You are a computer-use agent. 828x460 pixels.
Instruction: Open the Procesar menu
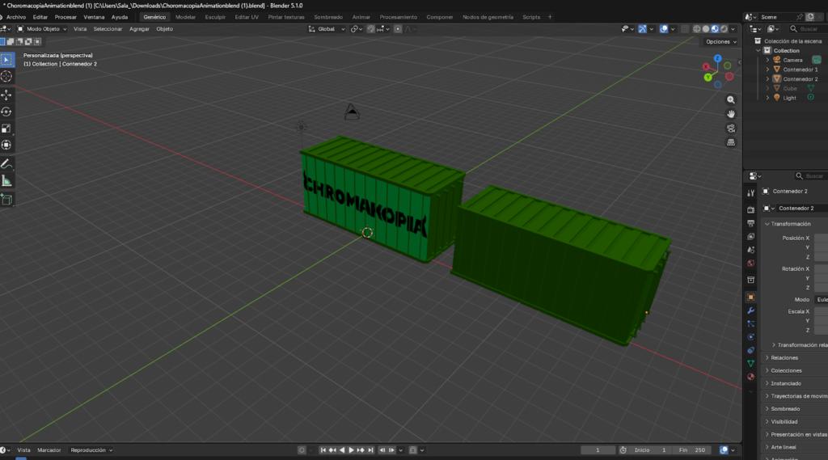65,17
